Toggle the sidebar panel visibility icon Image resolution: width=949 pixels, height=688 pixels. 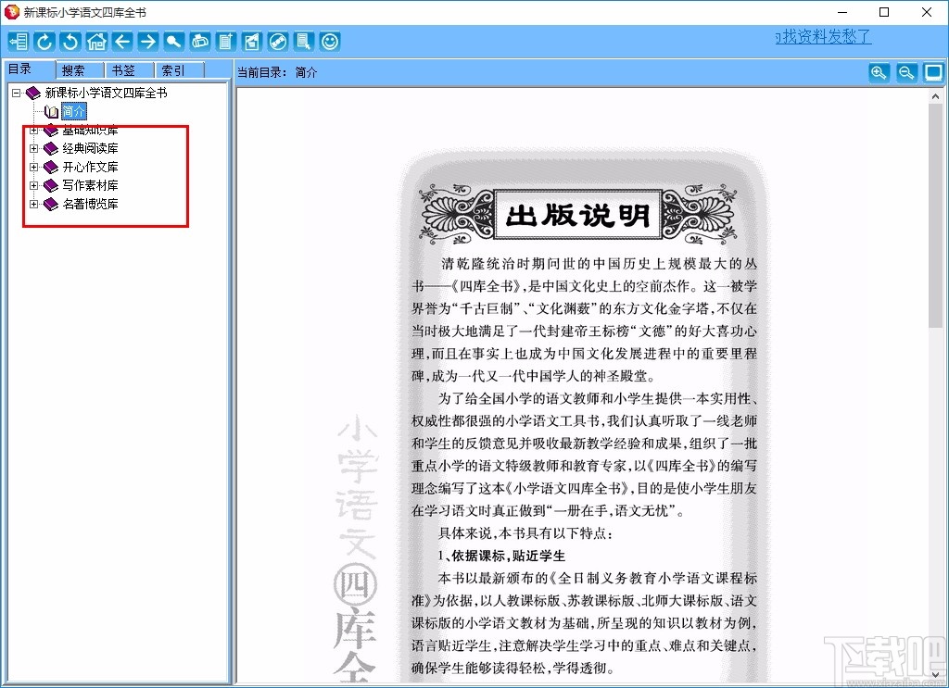(19, 41)
